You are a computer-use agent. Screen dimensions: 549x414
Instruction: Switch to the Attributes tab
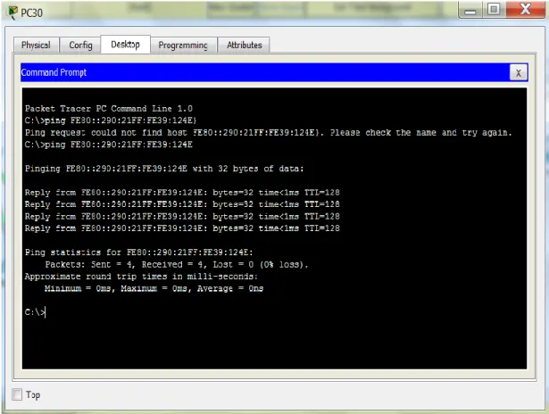click(244, 46)
